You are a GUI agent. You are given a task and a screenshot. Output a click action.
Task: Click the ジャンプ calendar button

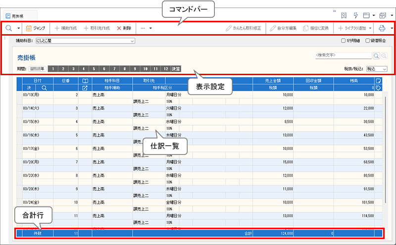tap(35, 28)
